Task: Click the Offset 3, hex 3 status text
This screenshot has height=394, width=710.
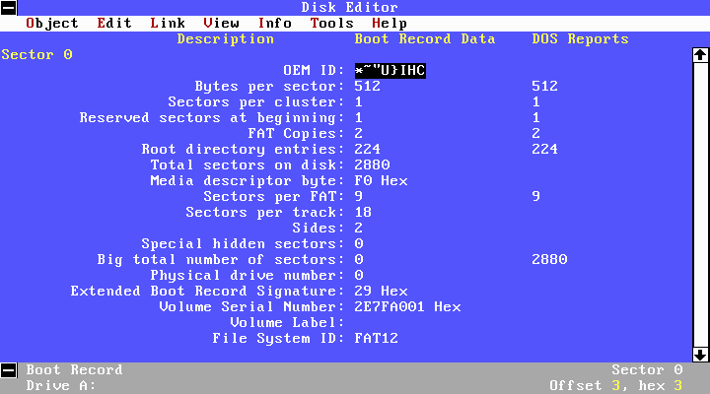Action: [x=615, y=386]
